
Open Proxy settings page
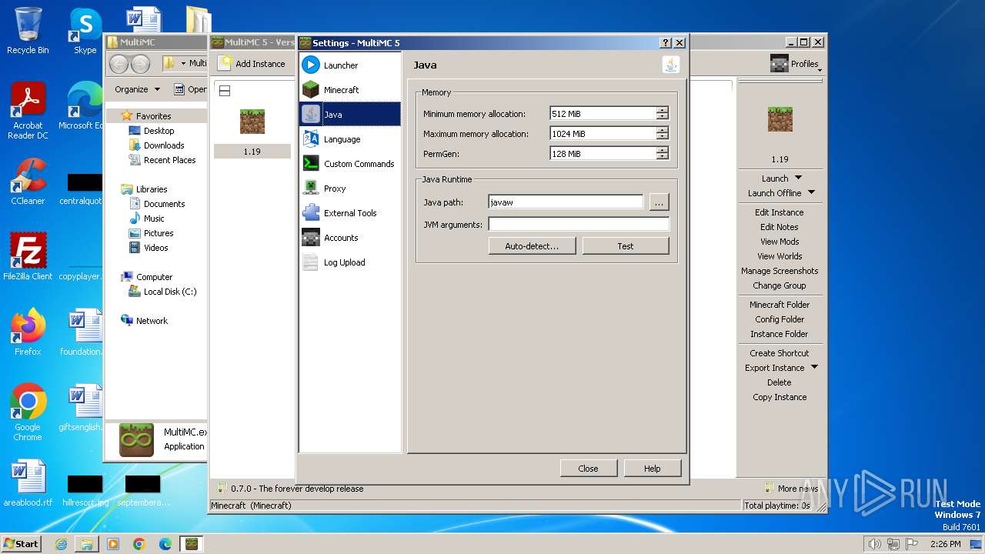click(x=350, y=189)
